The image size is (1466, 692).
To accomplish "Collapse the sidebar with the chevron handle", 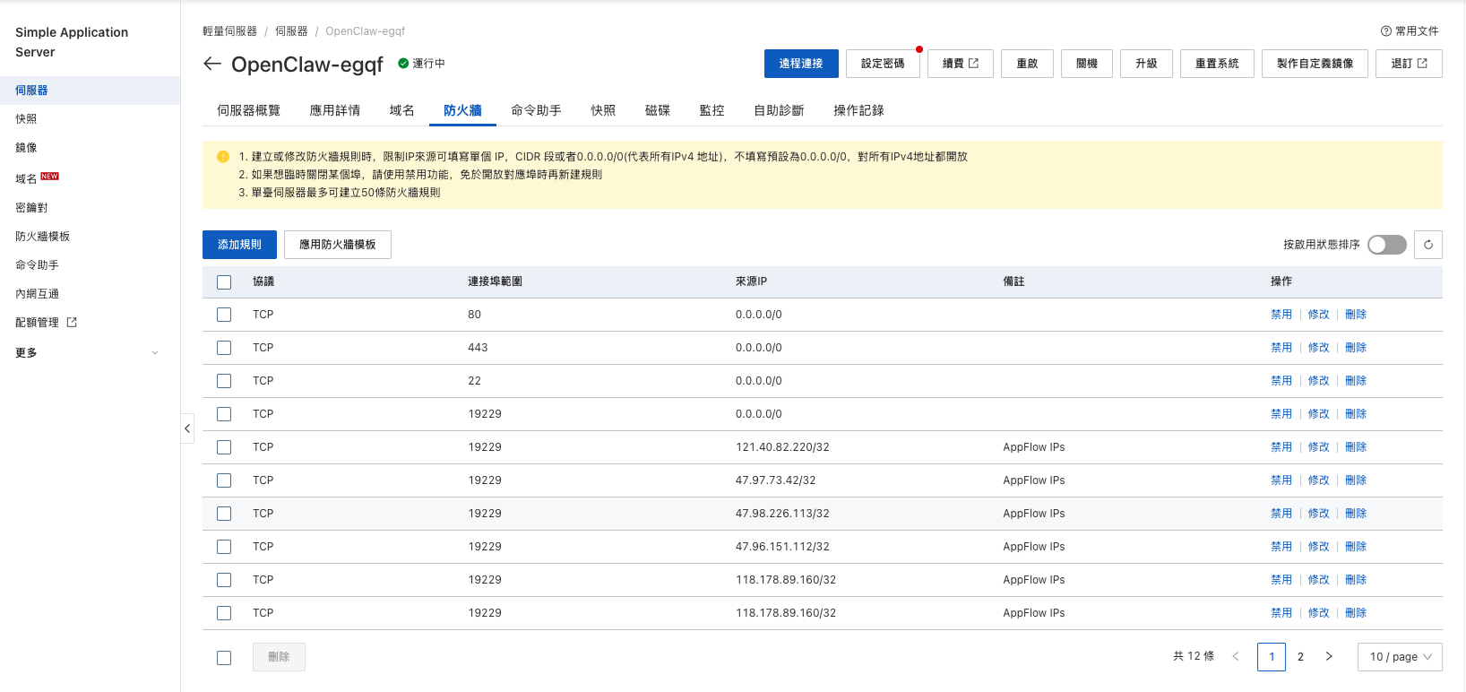I will [x=187, y=428].
